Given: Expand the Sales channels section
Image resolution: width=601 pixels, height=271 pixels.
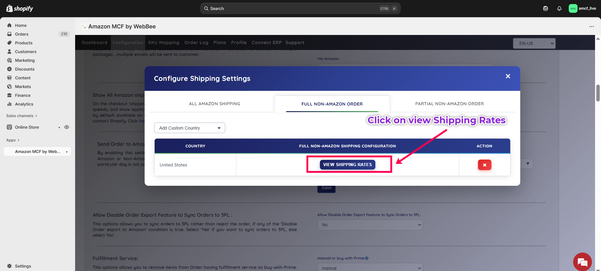Looking at the screenshot, I should click(22, 116).
